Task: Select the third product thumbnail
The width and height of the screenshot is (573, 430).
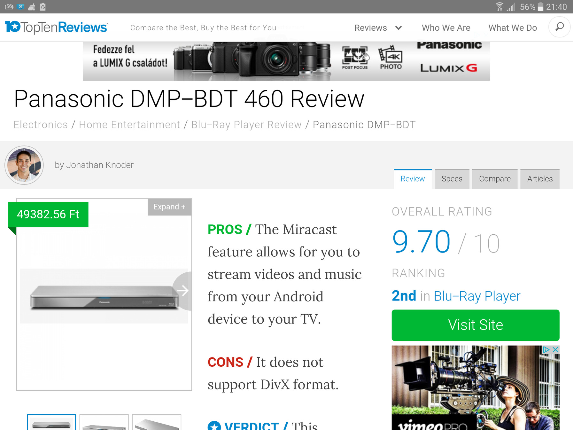Action: [157, 422]
